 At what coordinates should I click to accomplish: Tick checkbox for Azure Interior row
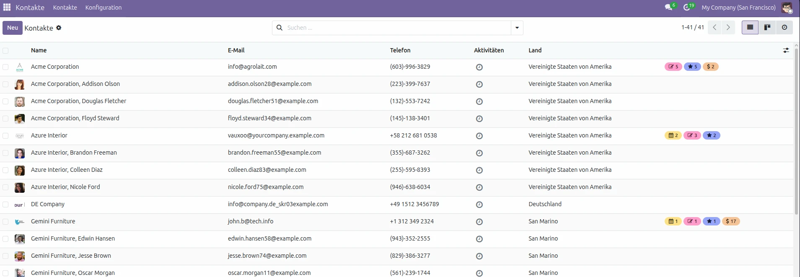(x=5, y=136)
